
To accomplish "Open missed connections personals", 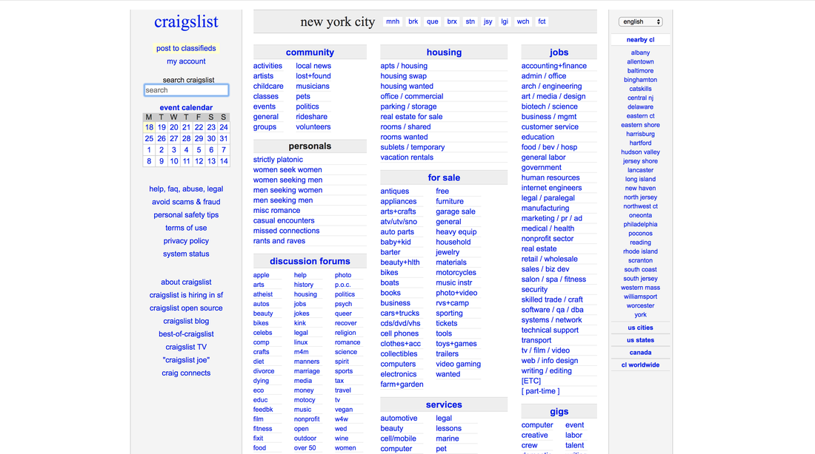I will click(287, 231).
